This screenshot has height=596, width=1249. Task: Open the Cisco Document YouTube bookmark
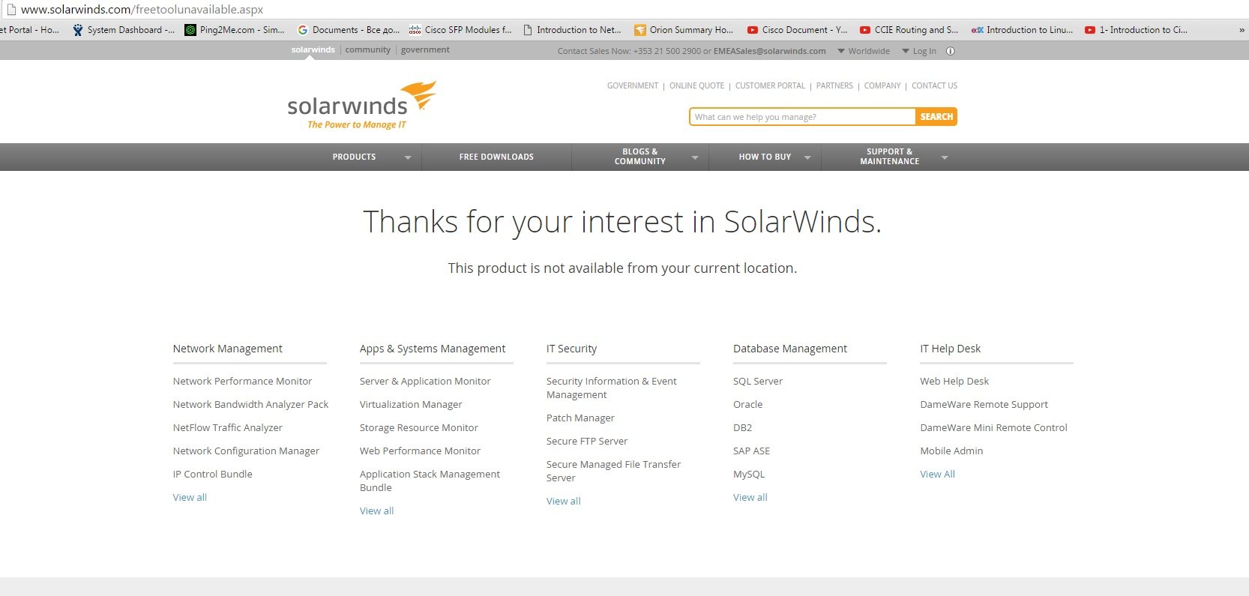(797, 30)
